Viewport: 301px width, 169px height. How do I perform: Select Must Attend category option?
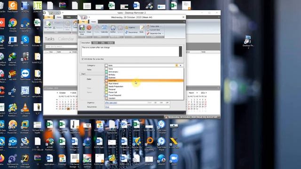(144, 84)
